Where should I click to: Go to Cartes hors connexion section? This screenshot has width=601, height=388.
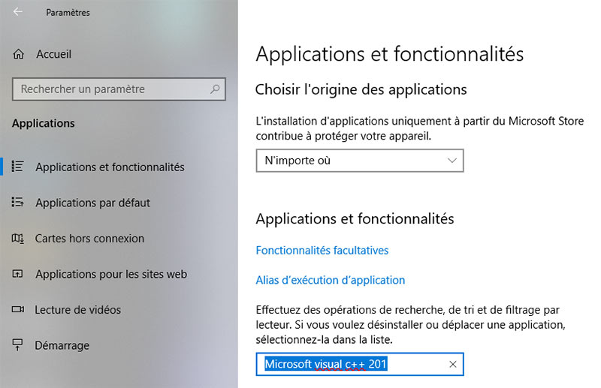click(89, 239)
